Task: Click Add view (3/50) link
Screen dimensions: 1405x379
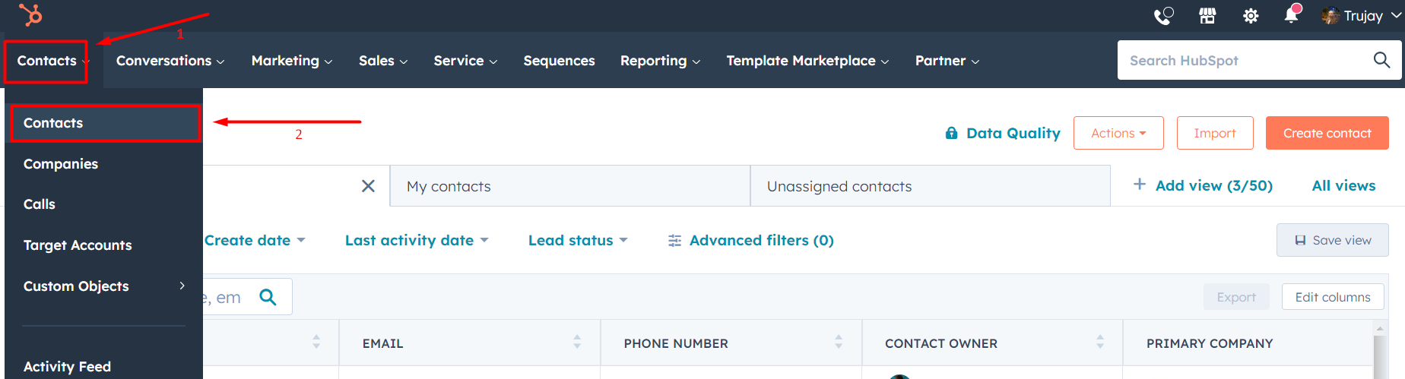Action: point(1213,185)
